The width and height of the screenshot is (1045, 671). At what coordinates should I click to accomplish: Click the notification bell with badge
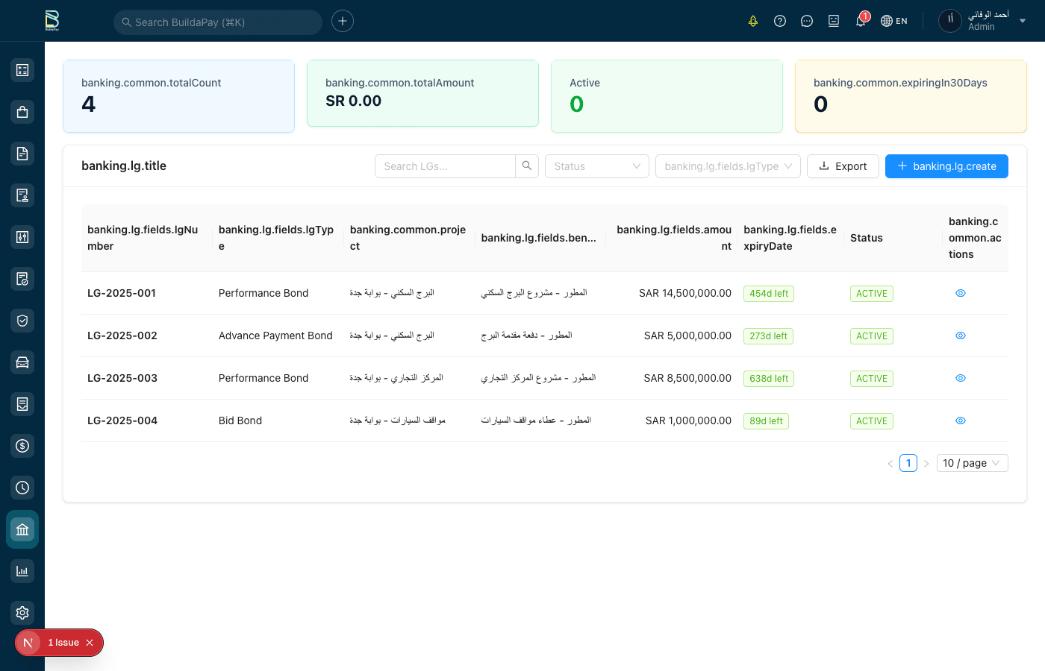(861, 21)
